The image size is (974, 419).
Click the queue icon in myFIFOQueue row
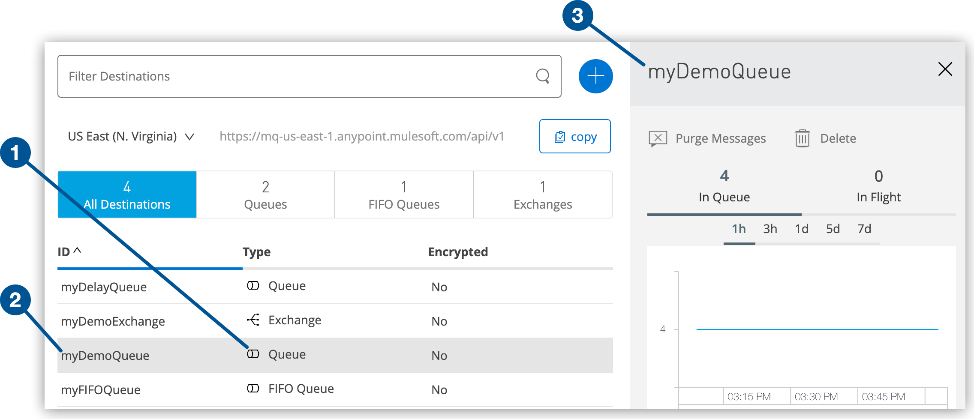tap(253, 389)
